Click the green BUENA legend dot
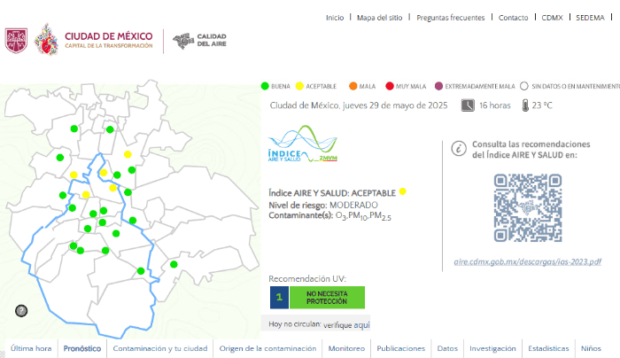The width and height of the screenshot is (620, 358). click(265, 86)
